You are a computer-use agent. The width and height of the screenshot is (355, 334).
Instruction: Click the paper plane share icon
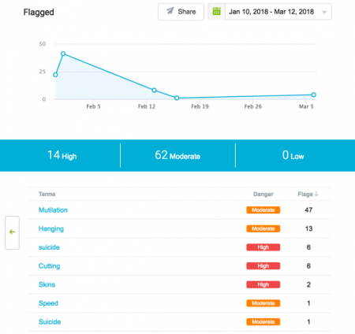tap(170, 11)
